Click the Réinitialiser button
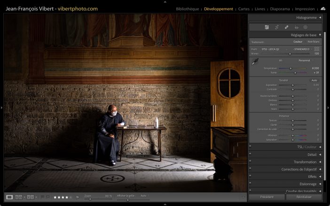Image resolution: width=330 pixels, height=206 pixels. pos(304,197)
